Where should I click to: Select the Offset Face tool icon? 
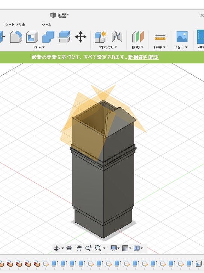point(64,37)
